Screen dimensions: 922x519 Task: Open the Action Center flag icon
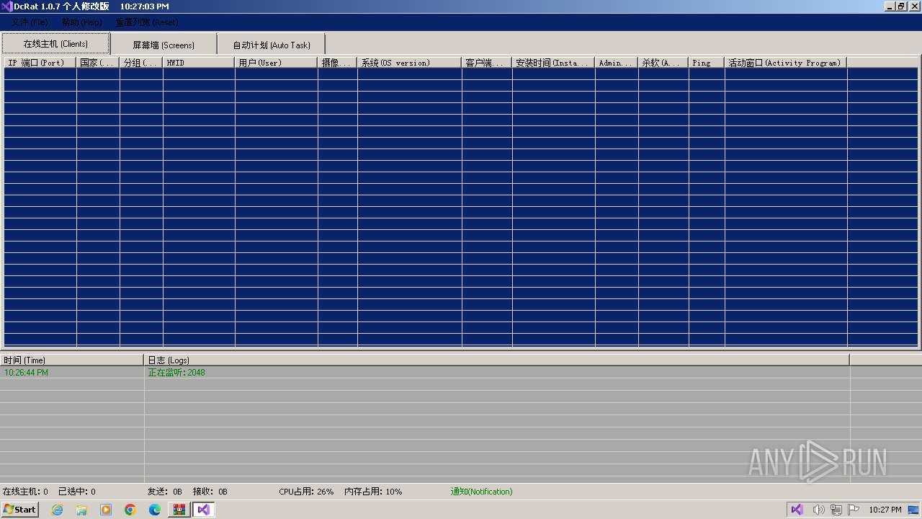click(x=854, y=510)
